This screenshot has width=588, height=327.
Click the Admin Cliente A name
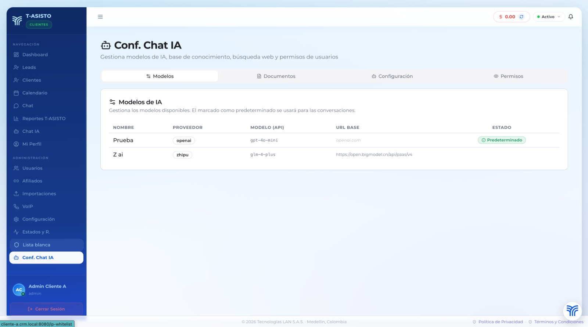(47, 286)
